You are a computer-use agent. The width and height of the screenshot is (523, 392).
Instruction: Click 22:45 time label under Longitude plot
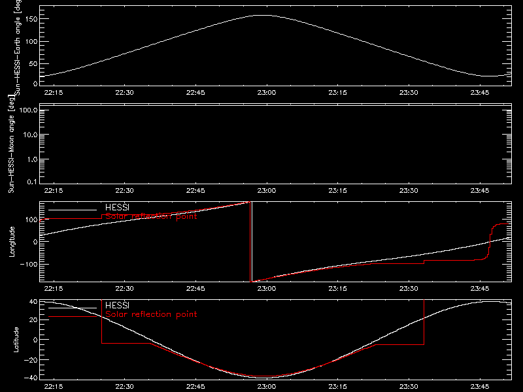pos(195,288)
